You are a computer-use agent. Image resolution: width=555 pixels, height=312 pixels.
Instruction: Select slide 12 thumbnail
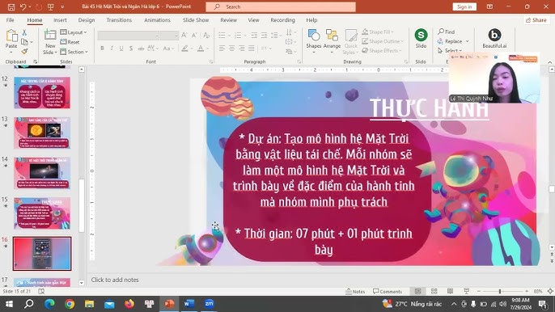click(42, 93)
